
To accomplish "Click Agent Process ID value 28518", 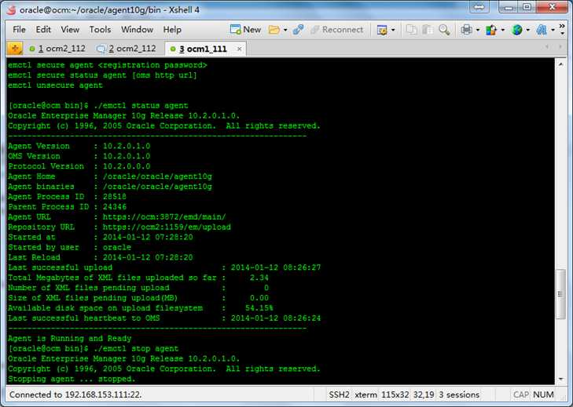I will pos(115,197).
